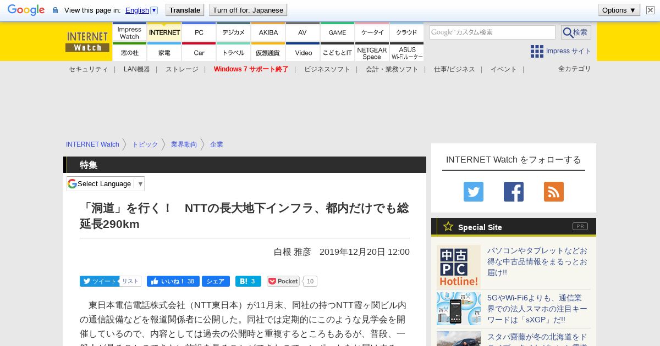Open the 家電 tab
This screenshot has width=660, height=346.
[164, 52]
